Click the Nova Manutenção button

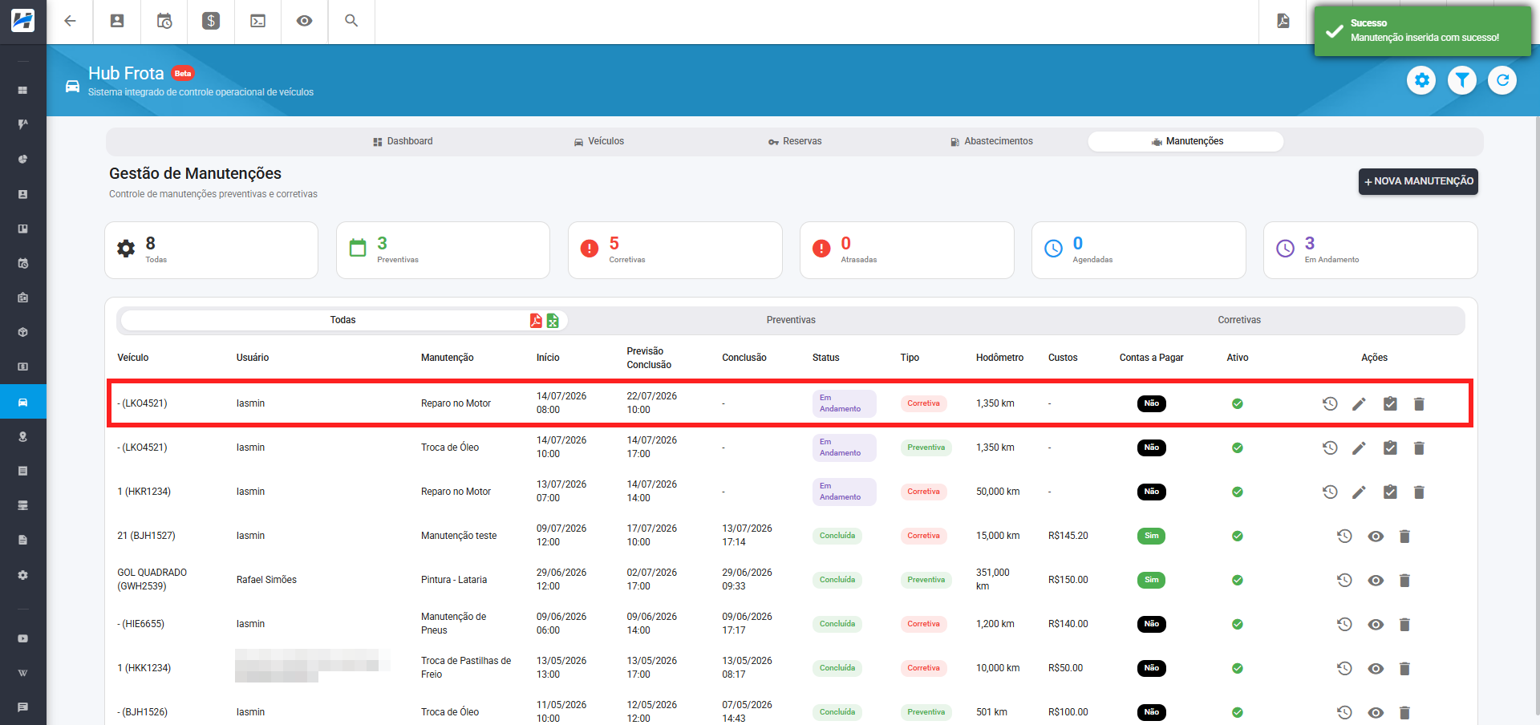tap(1418, 181)
